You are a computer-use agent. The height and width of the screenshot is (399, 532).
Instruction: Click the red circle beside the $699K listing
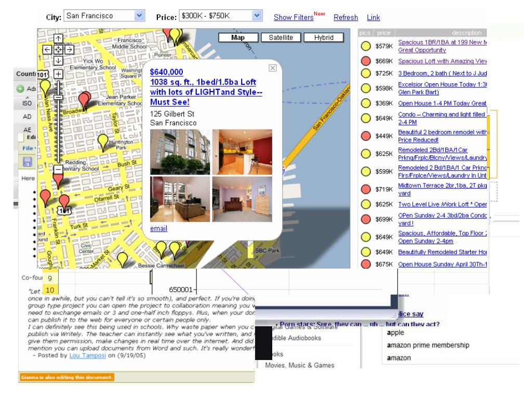[366, 219]
